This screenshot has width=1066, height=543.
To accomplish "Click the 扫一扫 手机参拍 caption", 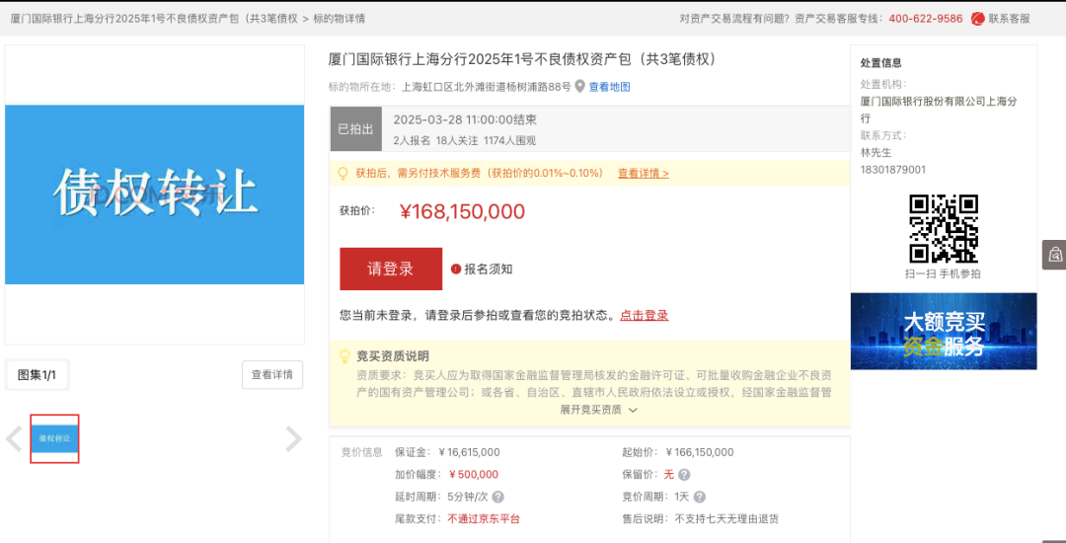I will tap(943, 273).
